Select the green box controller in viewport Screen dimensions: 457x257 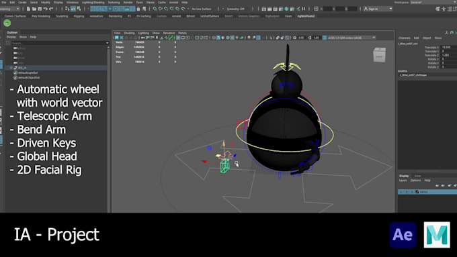pos(224,166)
